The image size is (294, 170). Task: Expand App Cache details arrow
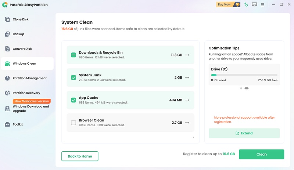point(187,100)
